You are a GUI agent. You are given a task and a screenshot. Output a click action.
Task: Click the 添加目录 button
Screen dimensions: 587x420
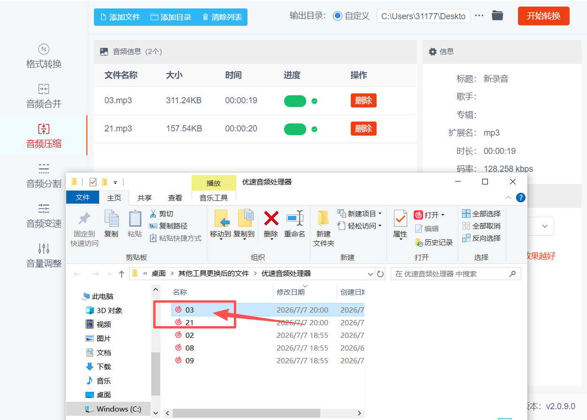click(x=171, y=17)
